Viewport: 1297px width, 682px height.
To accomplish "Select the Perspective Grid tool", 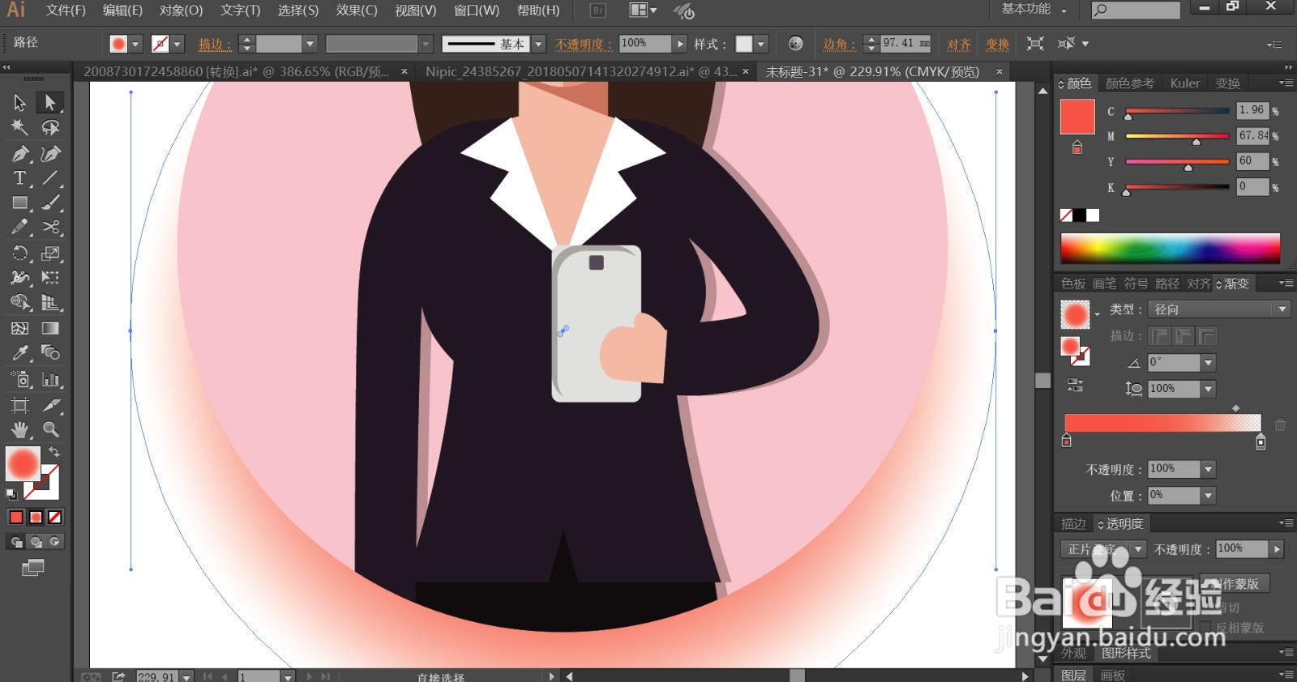I will coord(50,303).
